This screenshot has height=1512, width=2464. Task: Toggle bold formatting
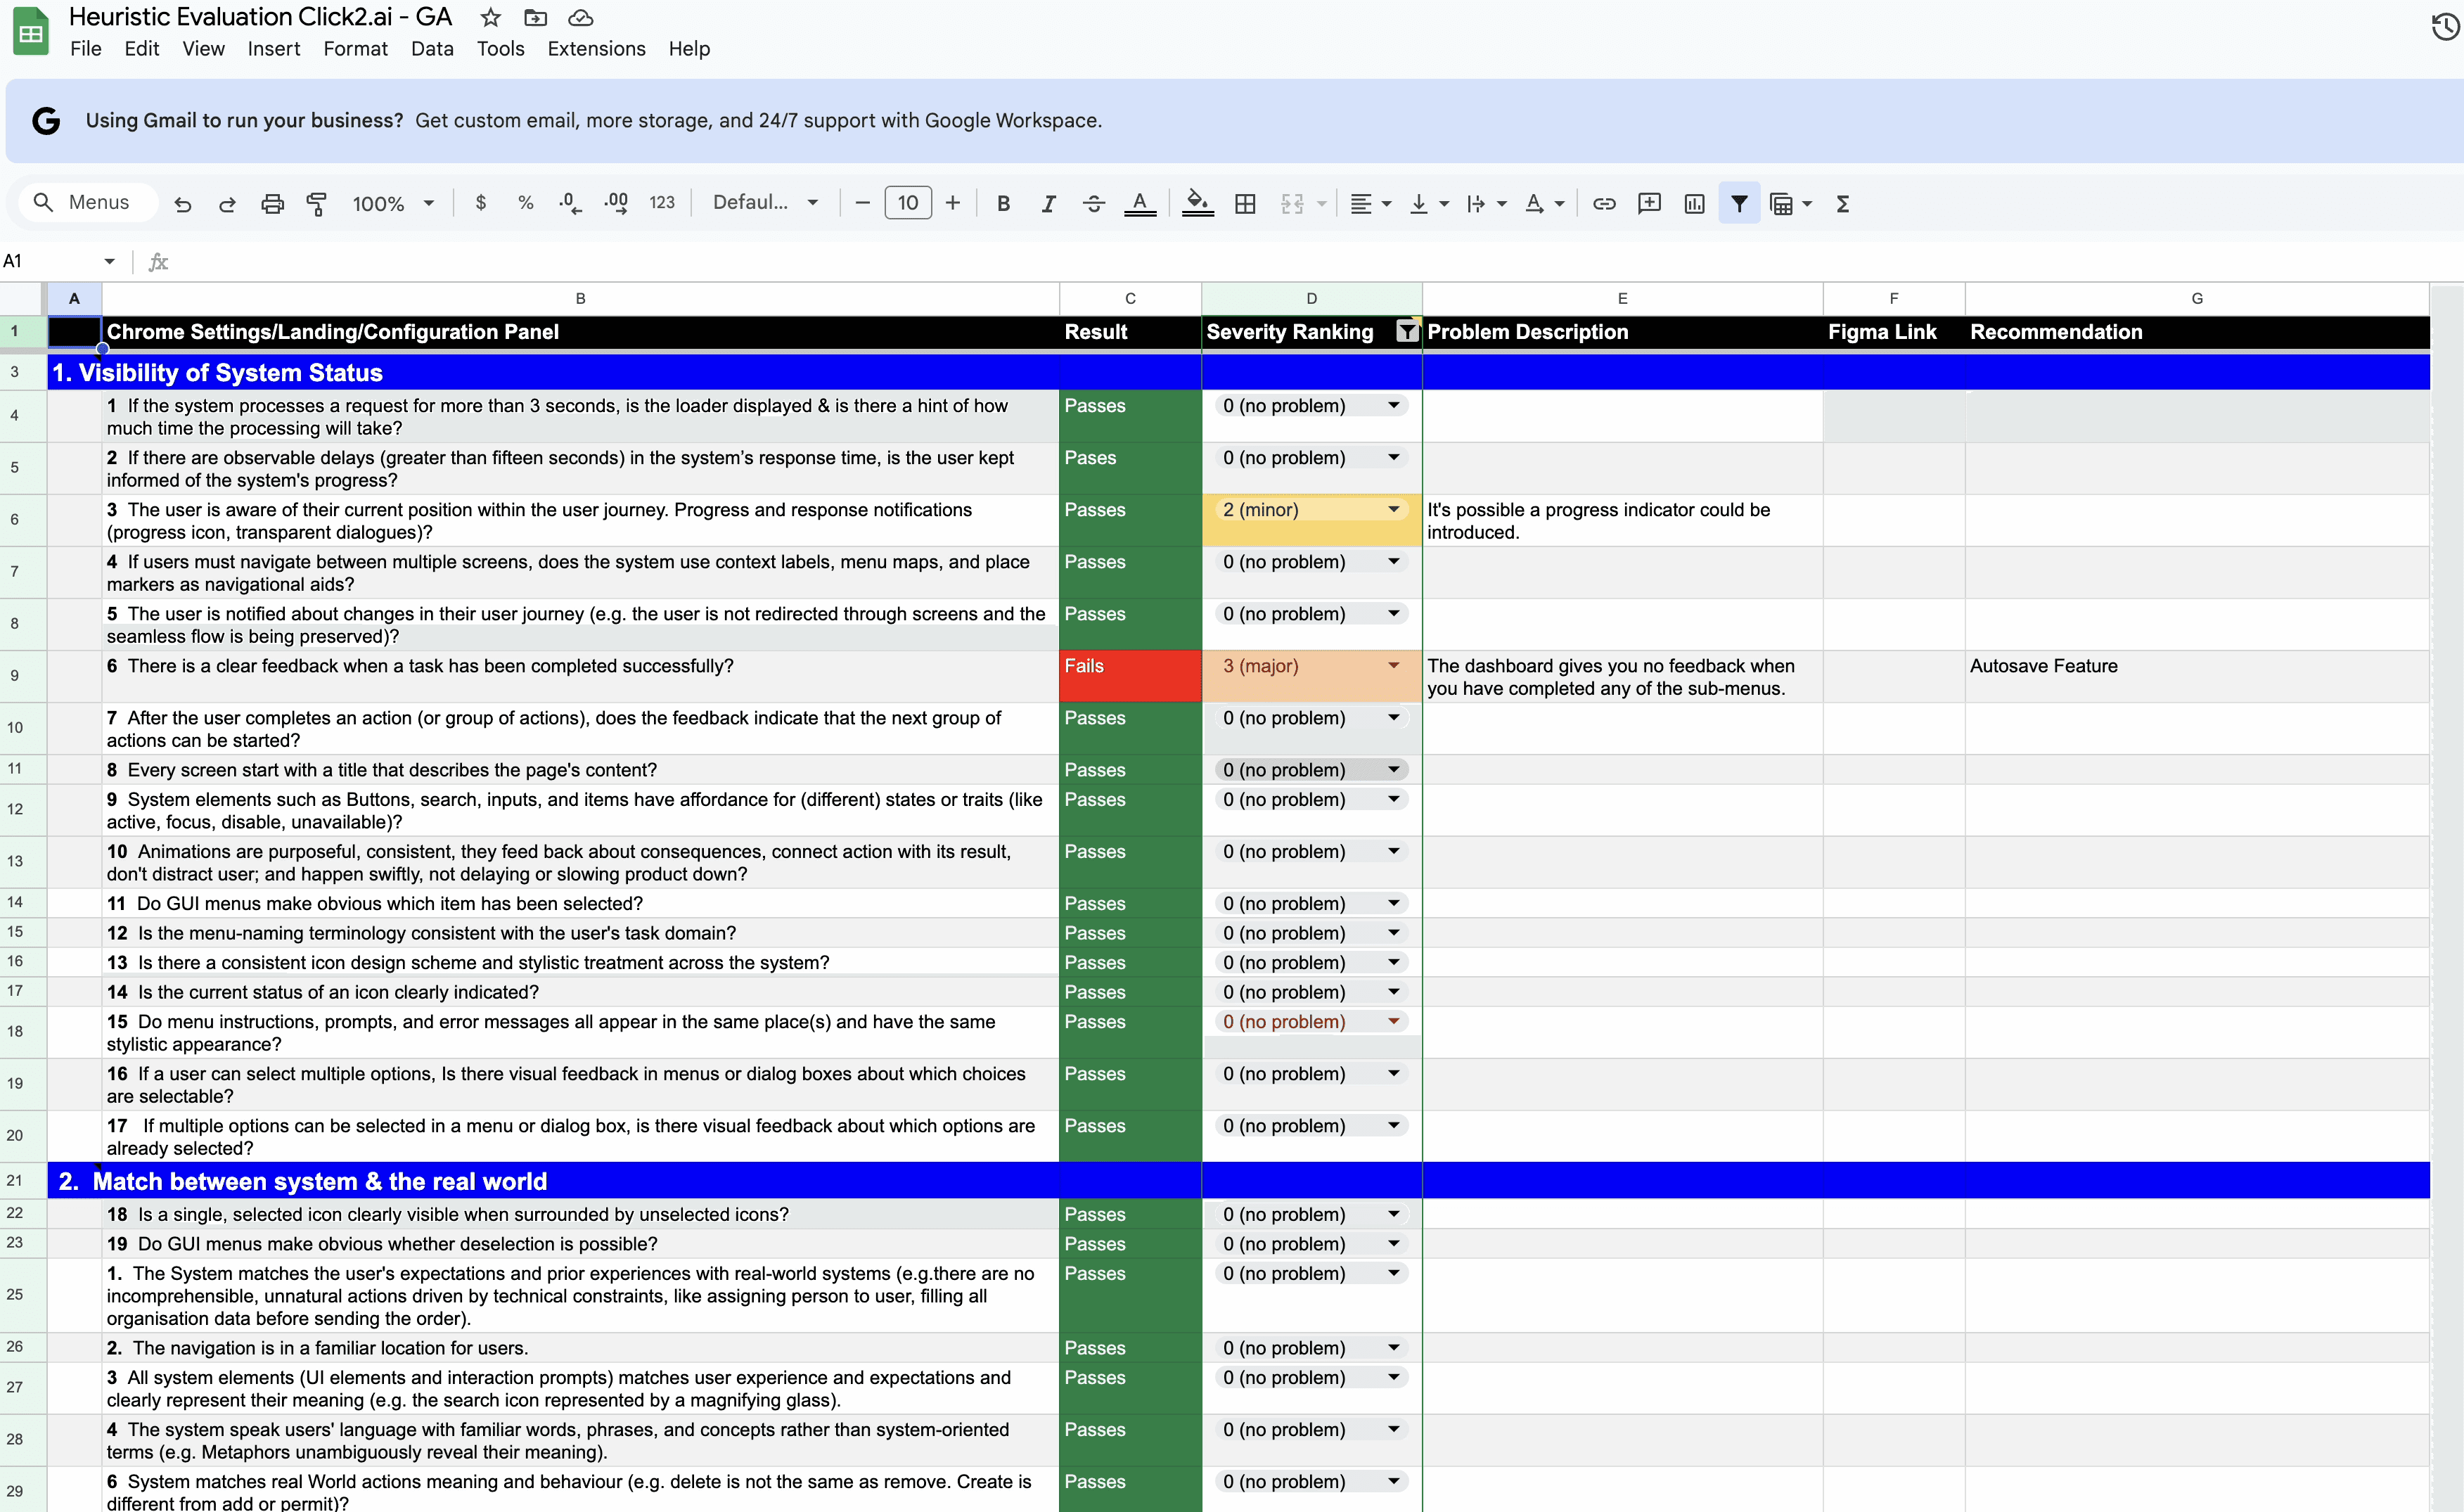[x=1003, y=204]
